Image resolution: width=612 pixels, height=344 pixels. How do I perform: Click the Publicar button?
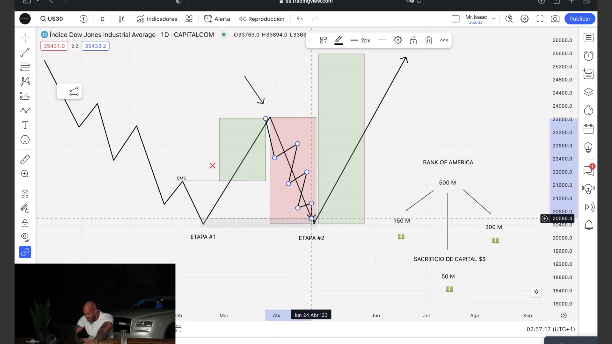579,19
